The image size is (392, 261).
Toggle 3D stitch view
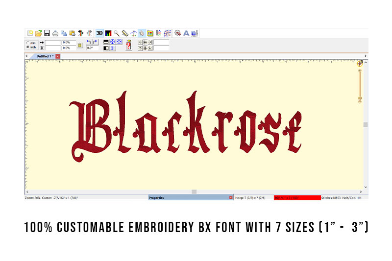99,33
